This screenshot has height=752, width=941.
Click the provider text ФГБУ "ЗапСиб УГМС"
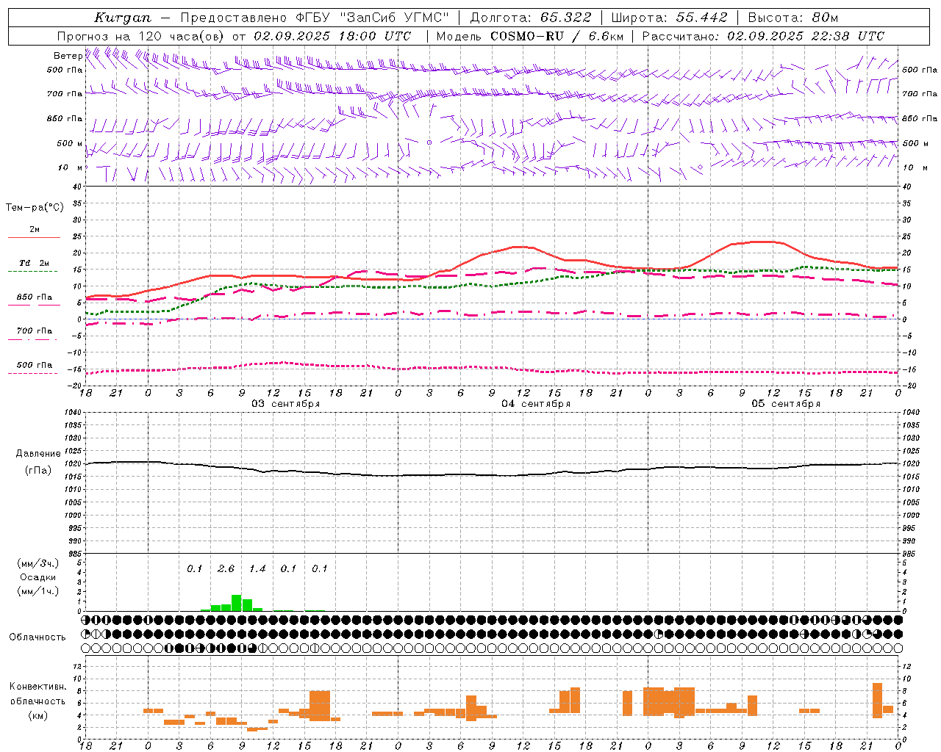[x=373, y=18]
